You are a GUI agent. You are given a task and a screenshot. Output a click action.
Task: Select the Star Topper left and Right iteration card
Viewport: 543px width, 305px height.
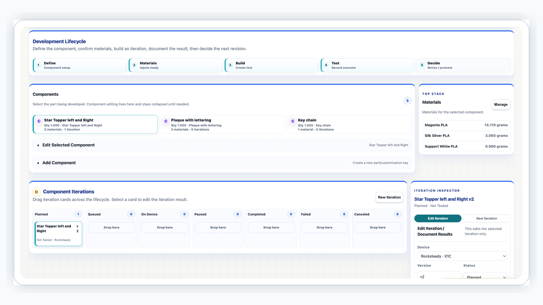[x=58, y=233]
